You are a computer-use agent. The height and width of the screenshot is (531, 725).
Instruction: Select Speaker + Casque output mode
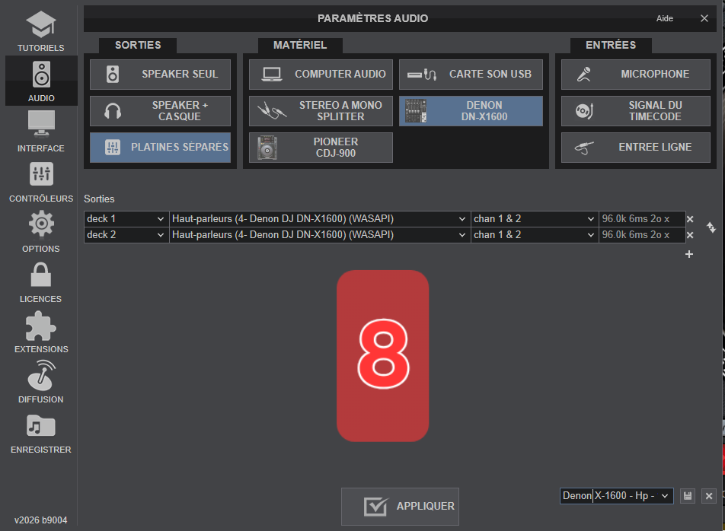160,111
